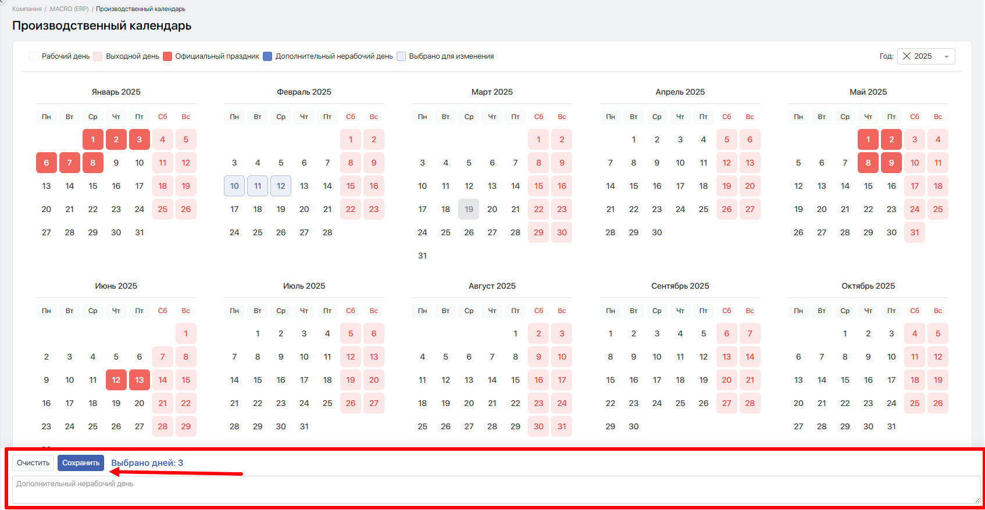The height and width of the screenshot is (510, 985).
Task: Click the 2025 year selector value
Action: 923,56
